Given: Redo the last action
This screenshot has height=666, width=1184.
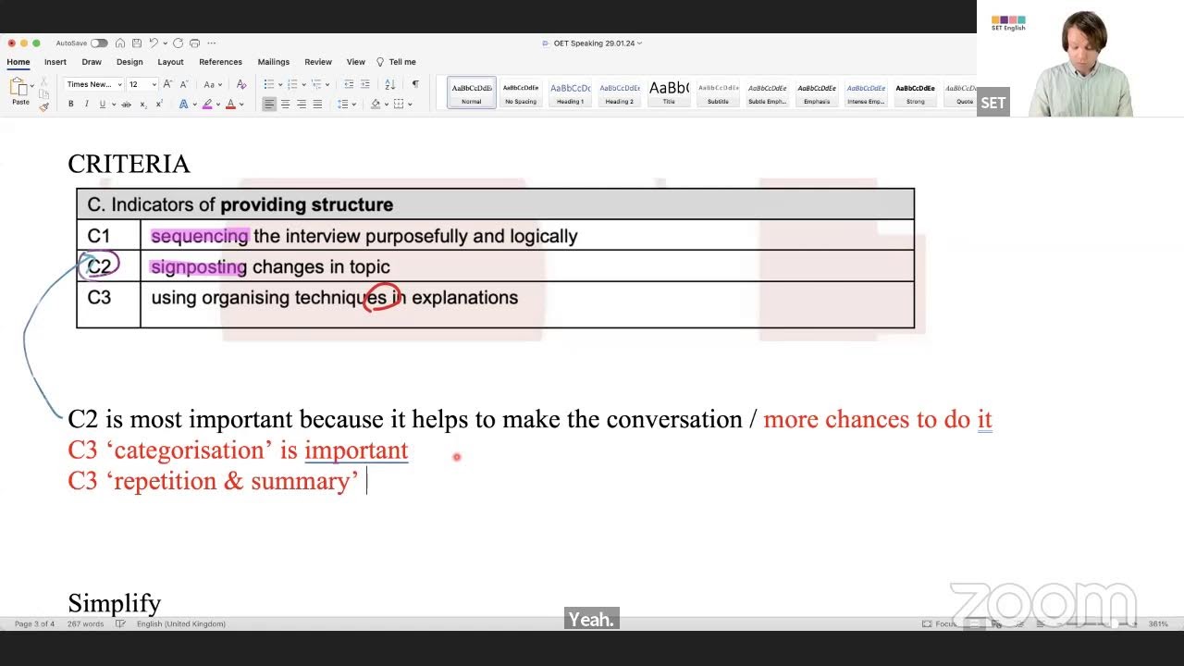Looking at the screenshot, I should click(x=178, y=43).
